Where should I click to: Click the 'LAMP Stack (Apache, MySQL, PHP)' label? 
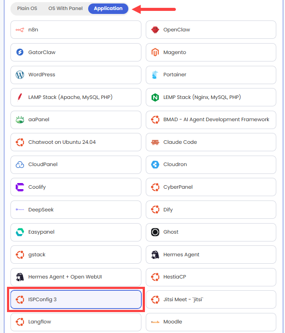(x=70, y=97)
